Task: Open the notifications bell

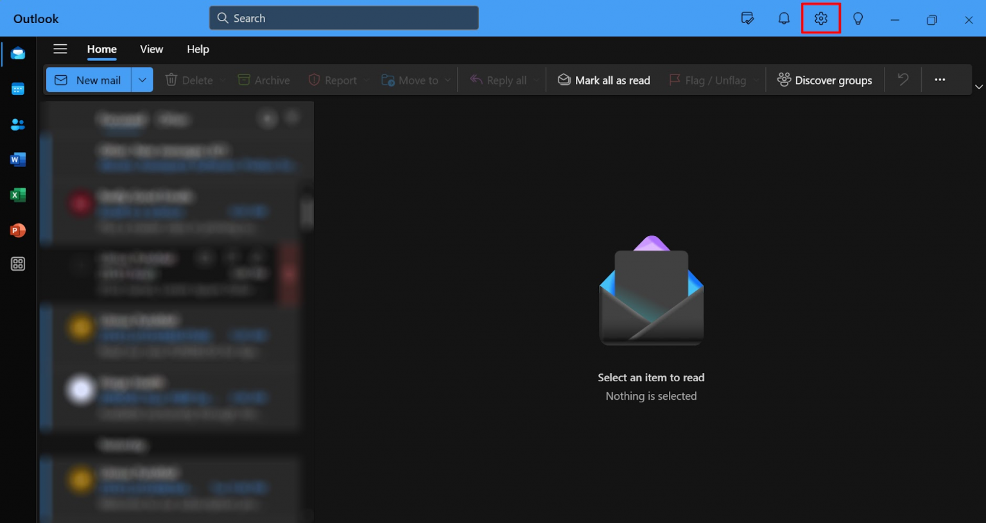Action: (x=784, y=19)
